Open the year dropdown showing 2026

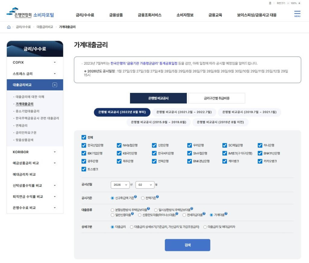(x=120, y=185)
